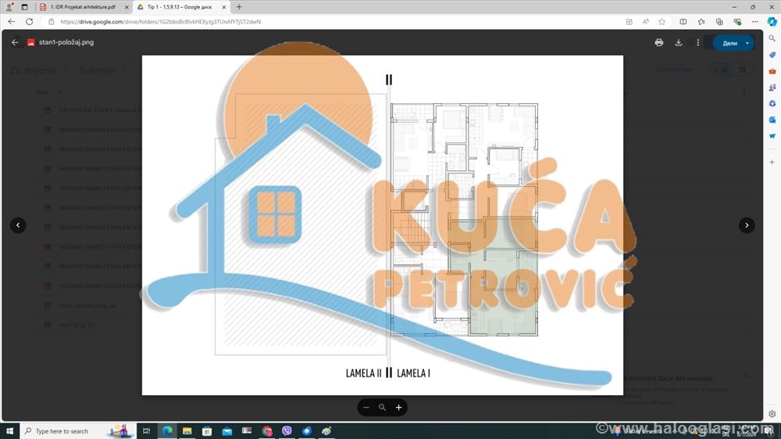Open a new browser tab
781x439 pixels.
[x=239, y=7]
